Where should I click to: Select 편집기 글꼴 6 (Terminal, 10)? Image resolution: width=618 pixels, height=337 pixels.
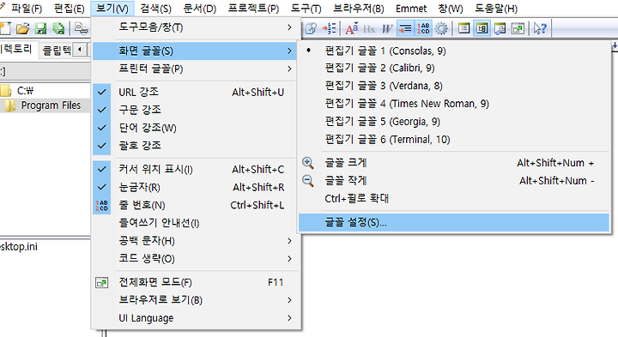[x=454, y=140]
